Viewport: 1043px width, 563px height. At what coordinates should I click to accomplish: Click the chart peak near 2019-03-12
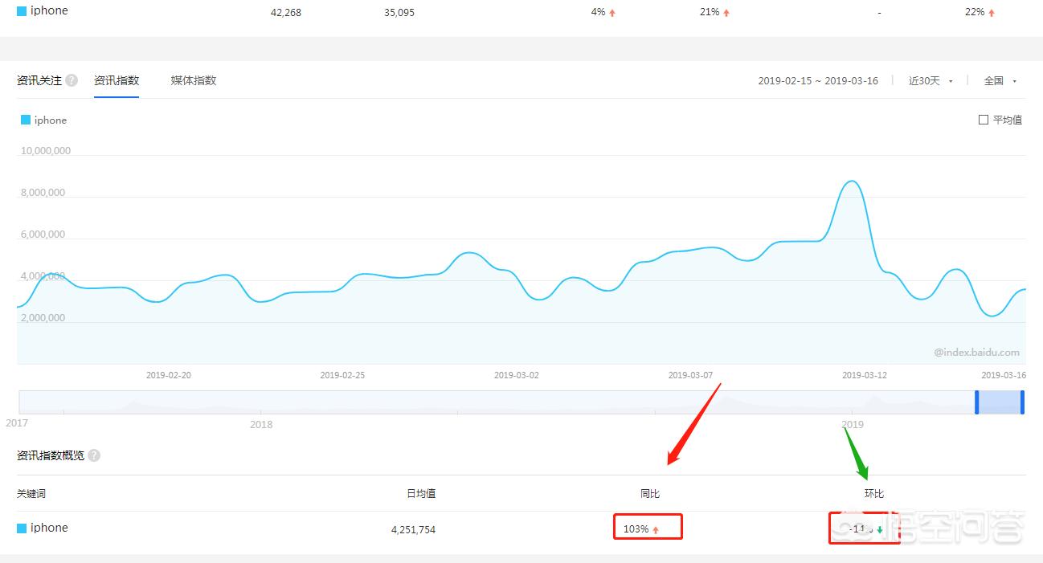coord(852,182)
